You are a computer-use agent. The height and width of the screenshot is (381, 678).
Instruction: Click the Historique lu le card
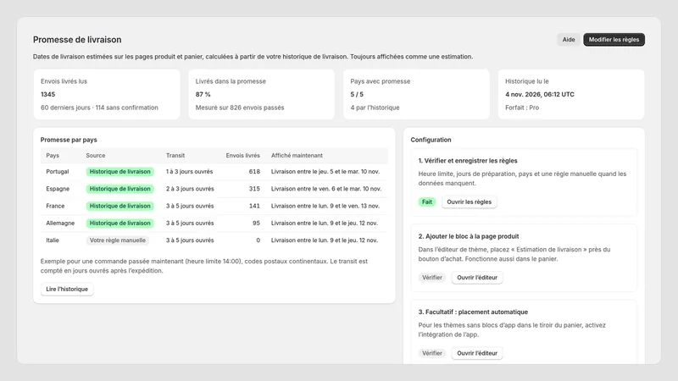point(571,94)
